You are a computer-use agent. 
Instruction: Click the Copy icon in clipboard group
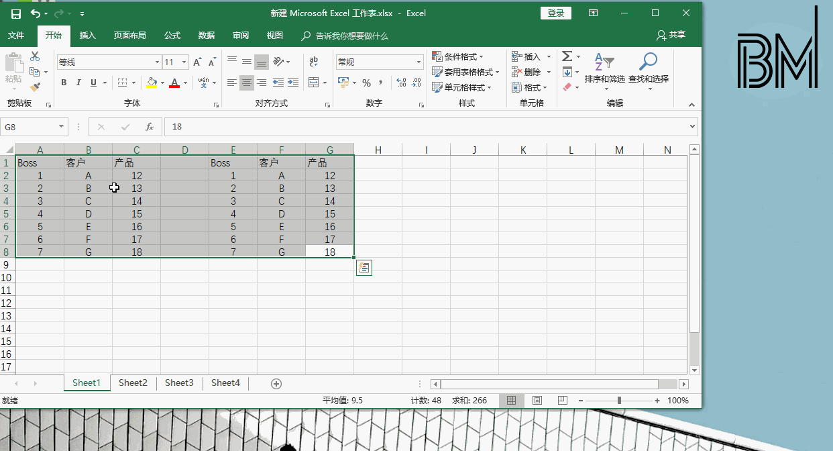pyautogui.click(x=35, y=72)
